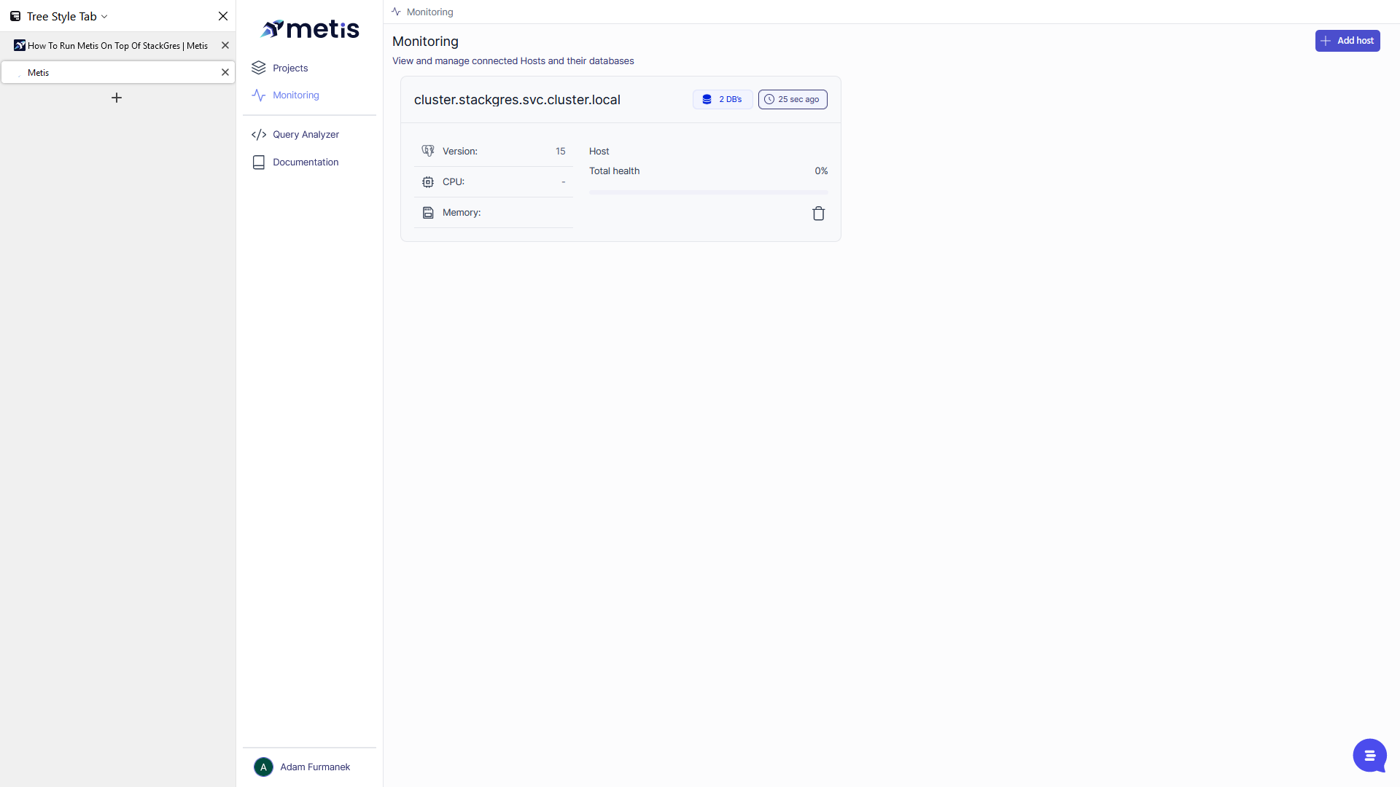The width and height of the screenshot is (1400, 787).
Task: Click the Monitoring pulse icon in the sidebar
Action: point(259,95)
